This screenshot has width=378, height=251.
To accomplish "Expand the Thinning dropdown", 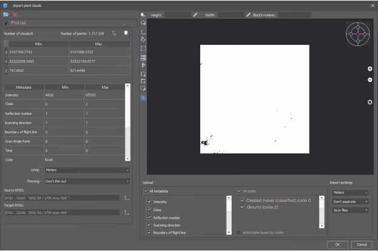I will (x=87, y=181).
